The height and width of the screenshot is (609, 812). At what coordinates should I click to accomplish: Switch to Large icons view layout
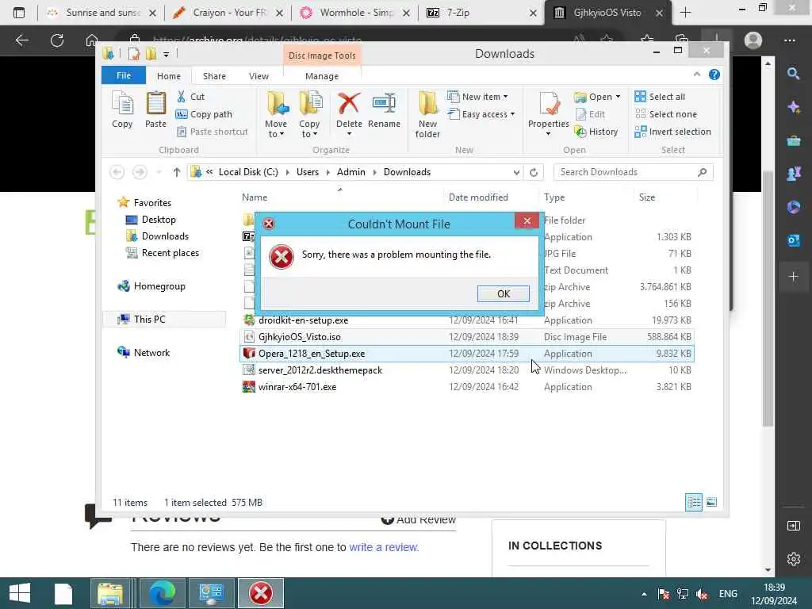(x=711, y=502)
